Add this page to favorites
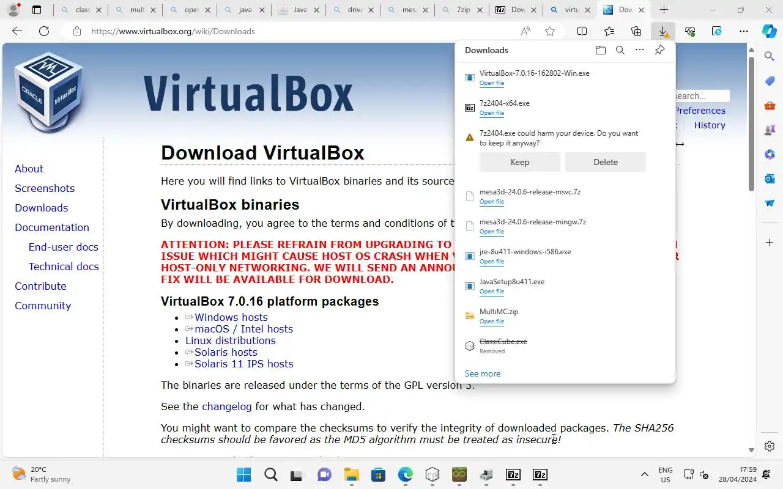The height and width of the screenshot is (489, 783). coord(550,31)
